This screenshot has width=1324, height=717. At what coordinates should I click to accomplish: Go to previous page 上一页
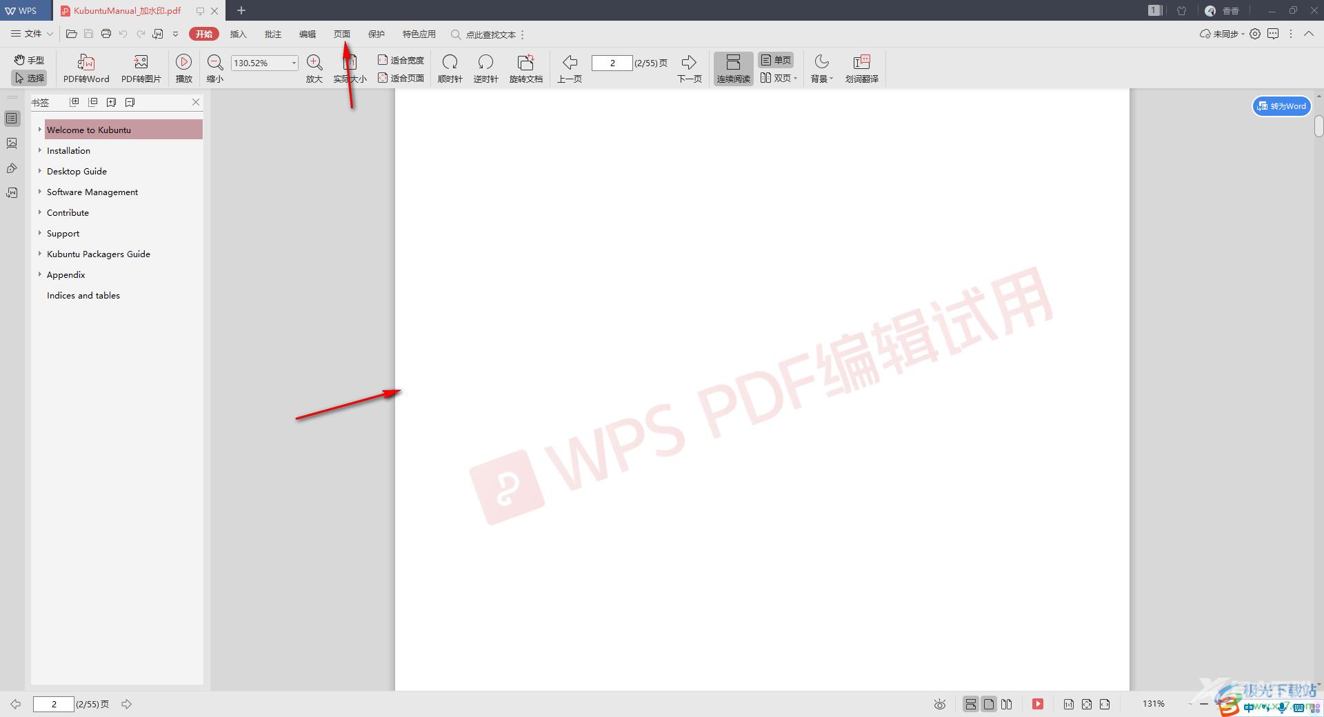[x=570, y=69]
